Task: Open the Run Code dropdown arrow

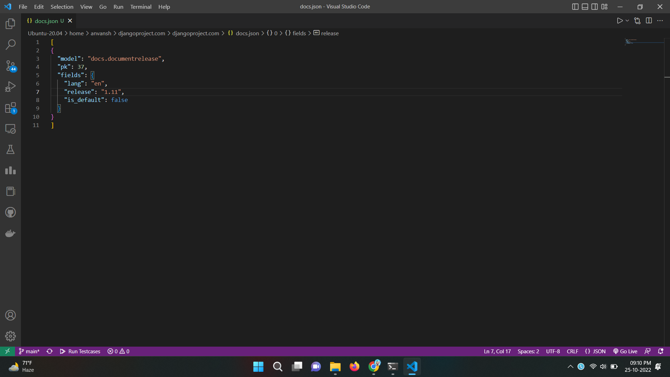Action: 626,21
